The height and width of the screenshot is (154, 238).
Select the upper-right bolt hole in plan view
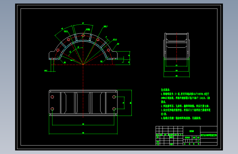114,97
